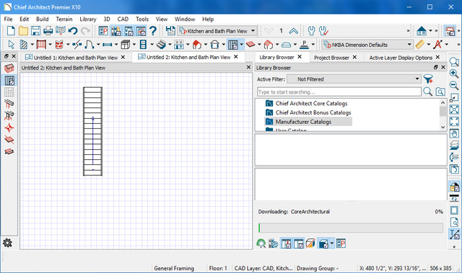Select the Select Objects arrow tool
Screen dimensions: 462x273
12,45
